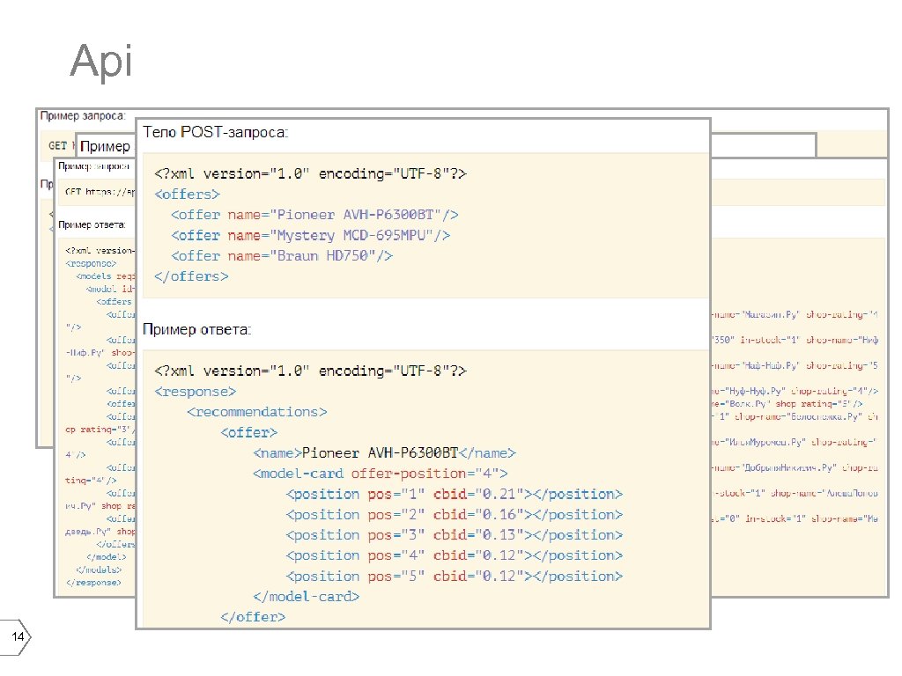This screenshot has height=676, width=902.
Task: Select the "Тело POST-запроса:" heading
Action: 216,132
